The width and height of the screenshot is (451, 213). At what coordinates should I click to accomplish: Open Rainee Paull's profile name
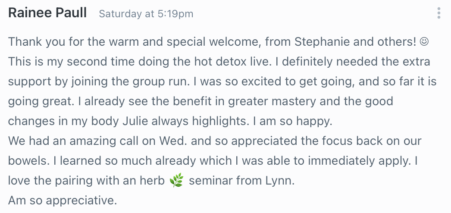click(47, 13)
